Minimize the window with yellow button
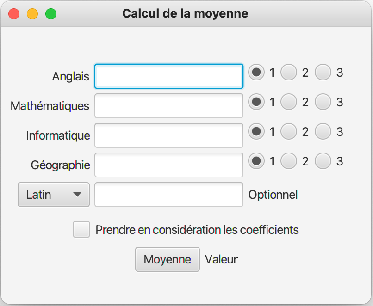The height and width of the screenshot is (306, 373). point(32,14)
